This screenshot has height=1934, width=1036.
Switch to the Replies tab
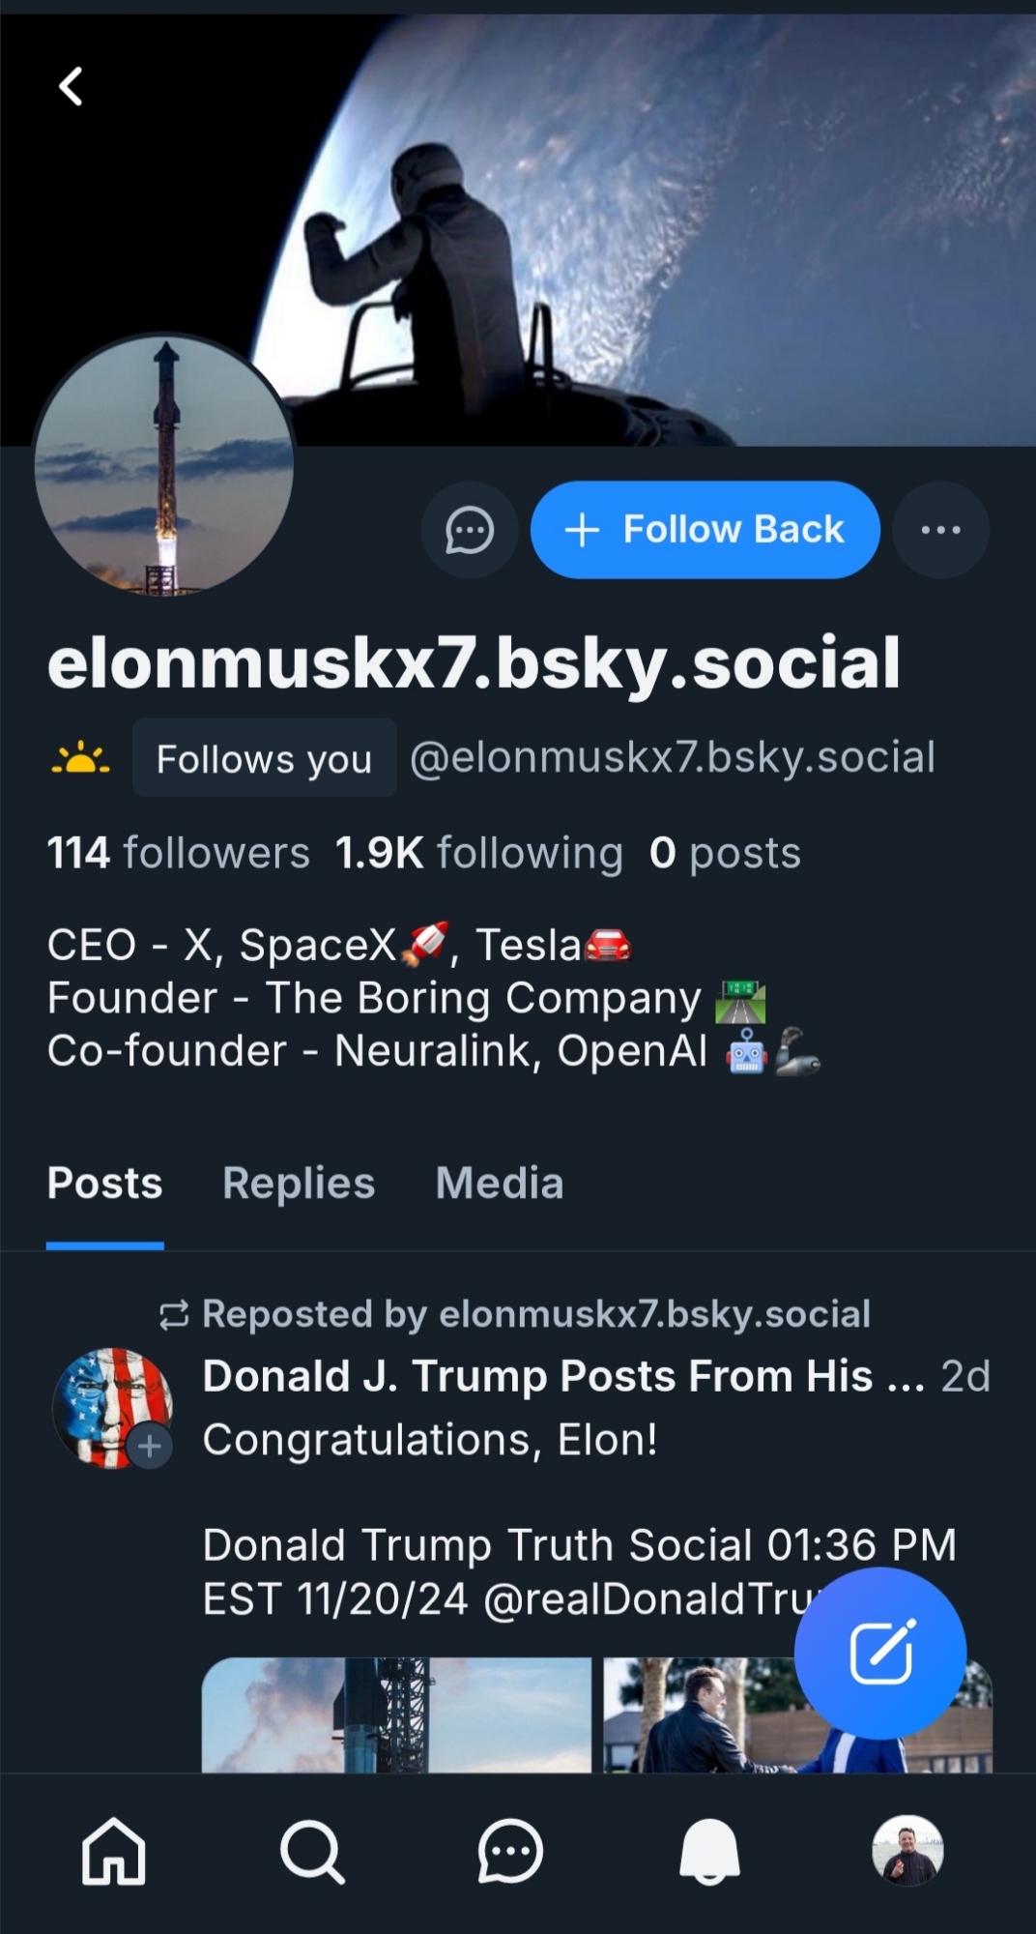(299, 1184)
